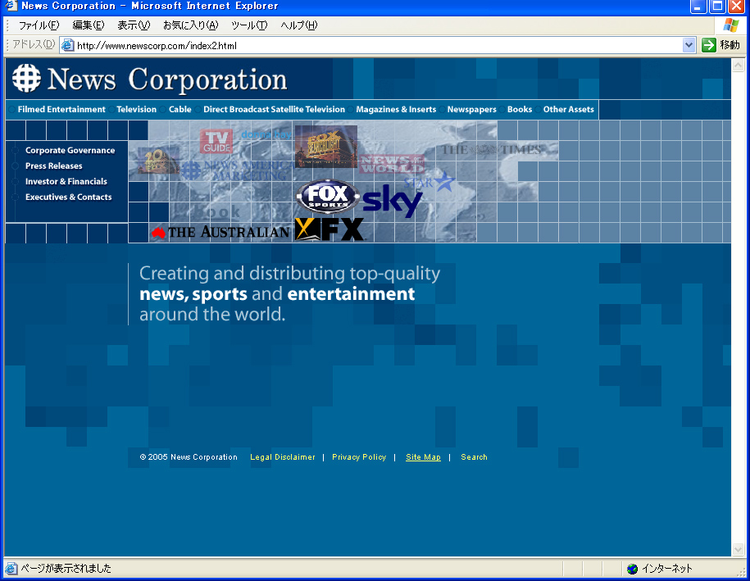
Task: Go to the Site Map link
Action: tap(423, 457)
